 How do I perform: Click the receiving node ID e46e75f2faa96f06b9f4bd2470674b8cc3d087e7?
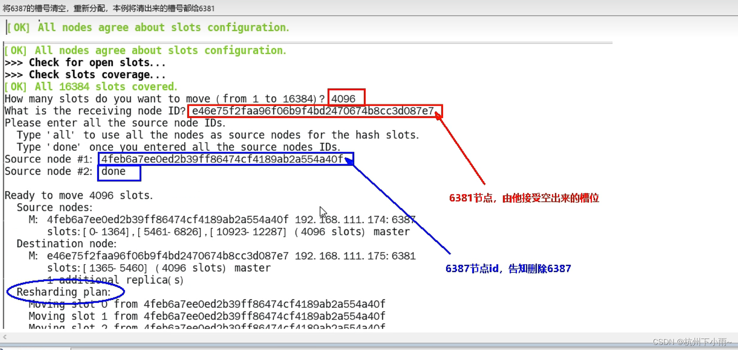pos(313,111)
